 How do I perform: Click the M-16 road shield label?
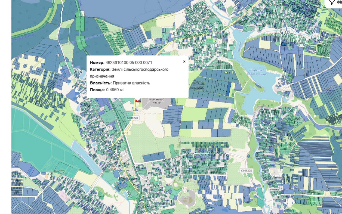(x=125, y=133)
